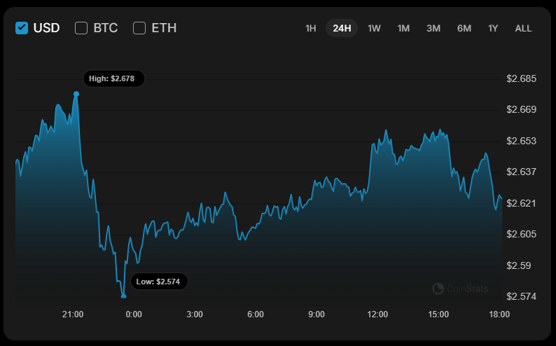Display the 1Y price history
Screen dimensions: 556x346
[493, 28]
